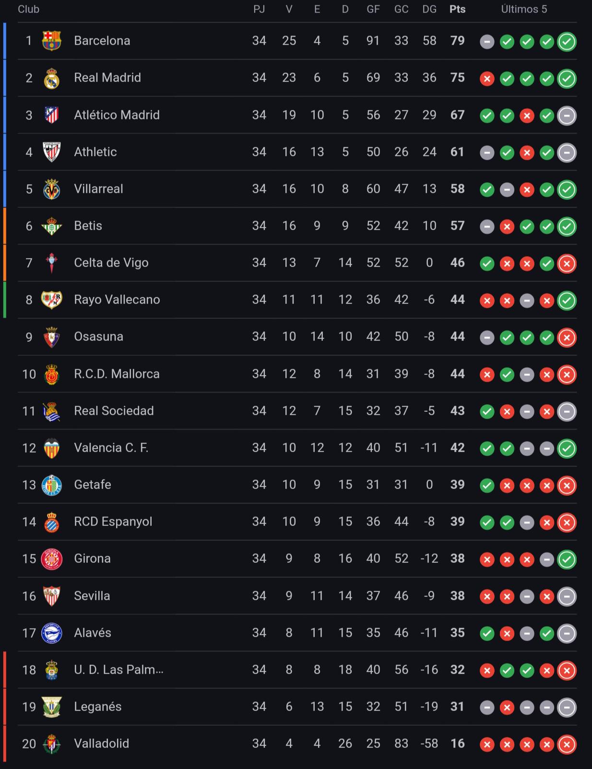
Task: Click the Últimos 5 column header
Action: pyautogui.click(x=524, y=9)
